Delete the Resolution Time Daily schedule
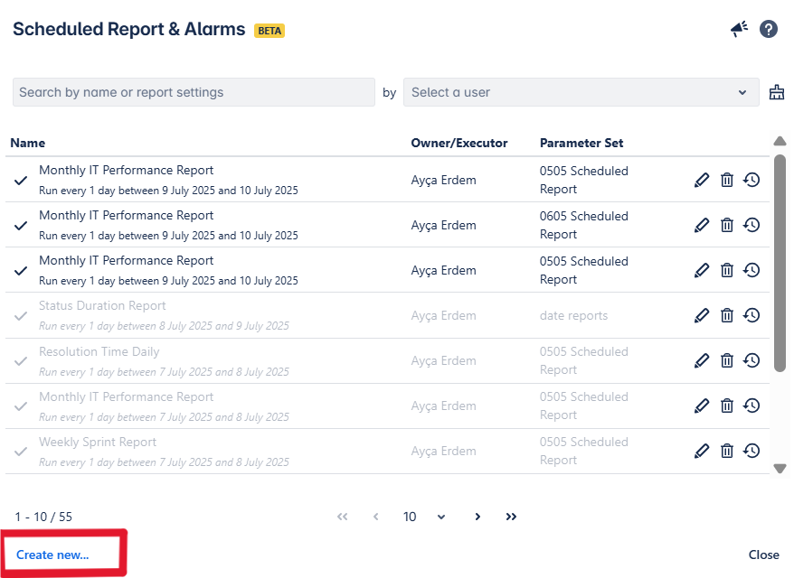Viewport: 794px width, 578px height. point(726,360)
